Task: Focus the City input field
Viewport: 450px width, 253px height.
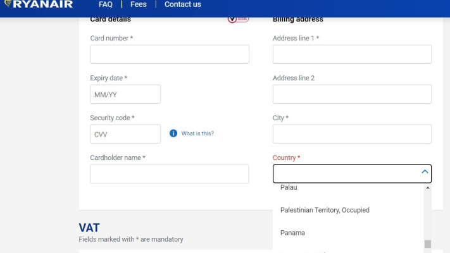Action: coord(352,134)
